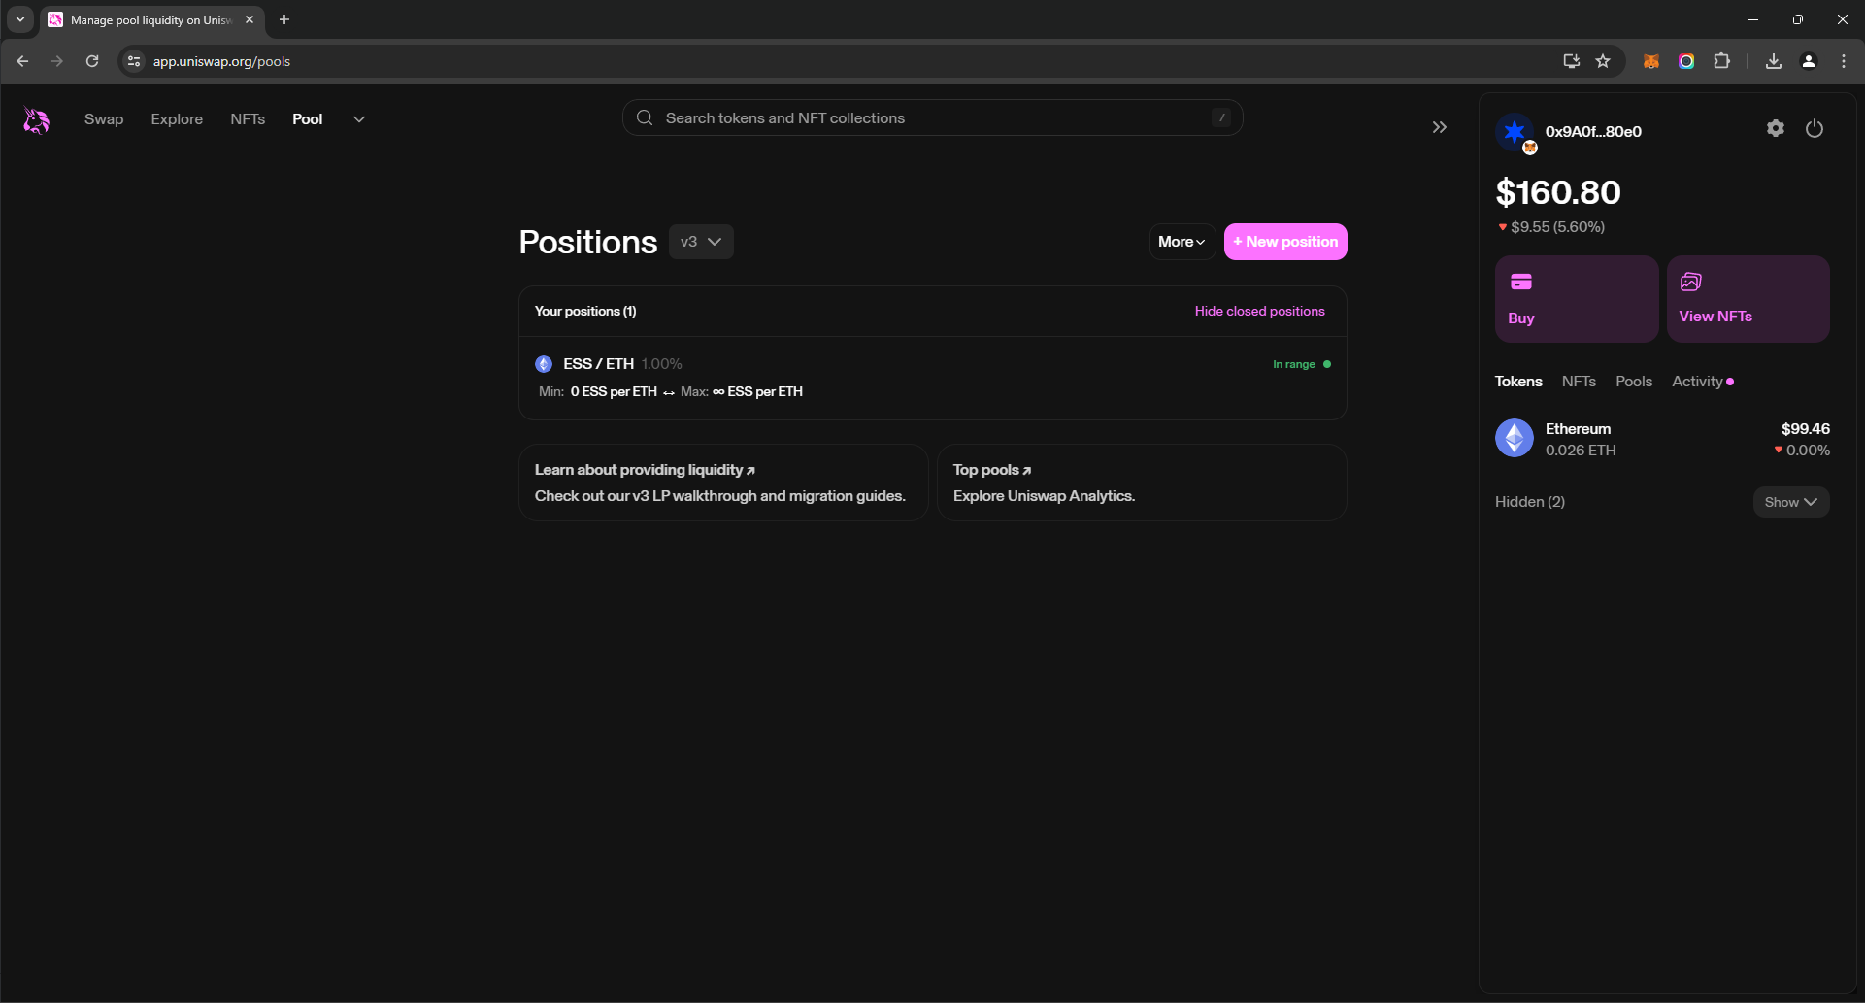Click the wallet avatar star icon
Screen dimensions: 1865x1003
(1515, 132)
